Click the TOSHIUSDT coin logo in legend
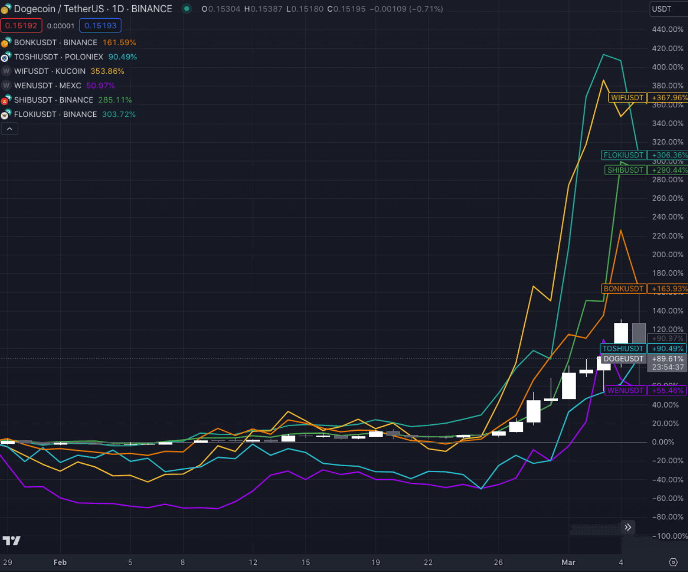The height and width of the screenshot is (572, 688). [x=6, y=57]
